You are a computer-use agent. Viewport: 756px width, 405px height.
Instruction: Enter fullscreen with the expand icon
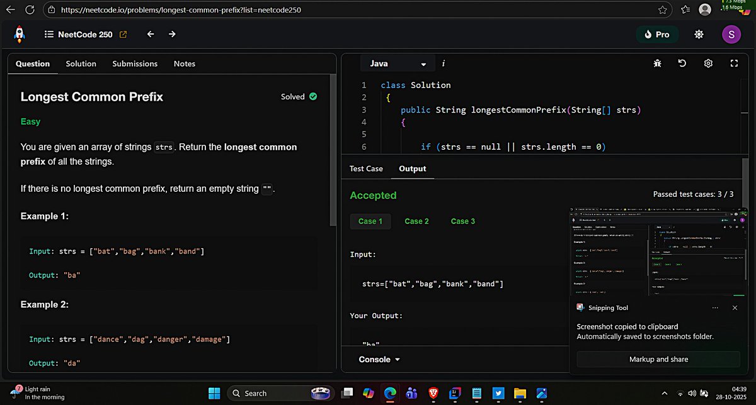(733, 64)
